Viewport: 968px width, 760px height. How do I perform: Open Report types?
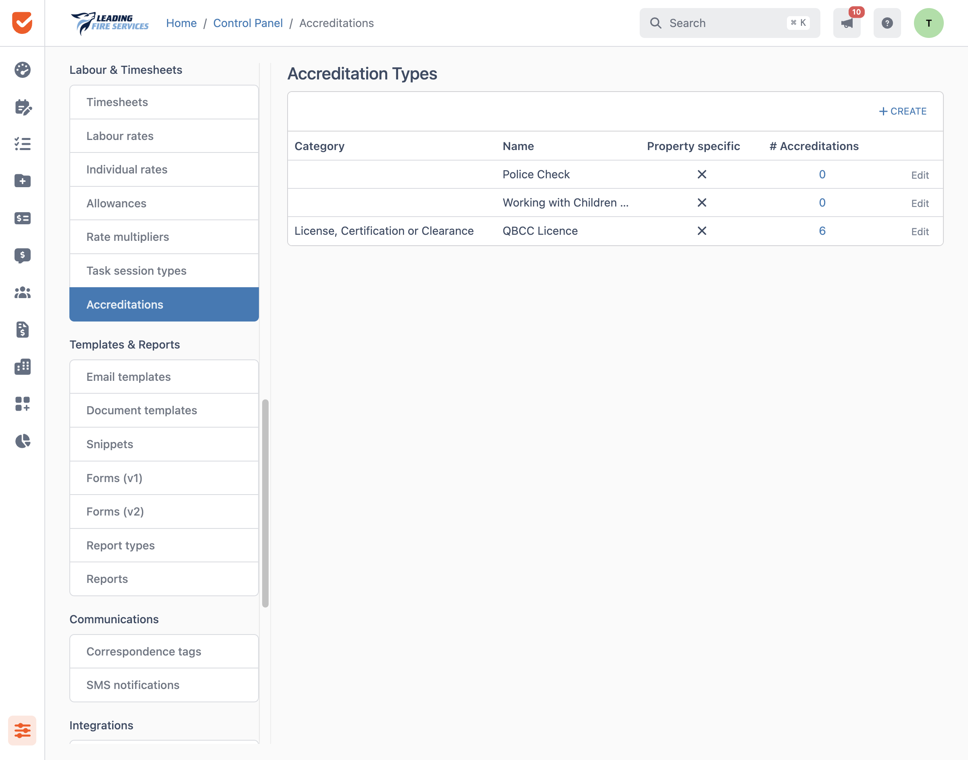164,545
